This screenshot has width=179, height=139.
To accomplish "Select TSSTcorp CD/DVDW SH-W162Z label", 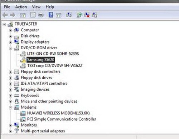I will (55, 66).
